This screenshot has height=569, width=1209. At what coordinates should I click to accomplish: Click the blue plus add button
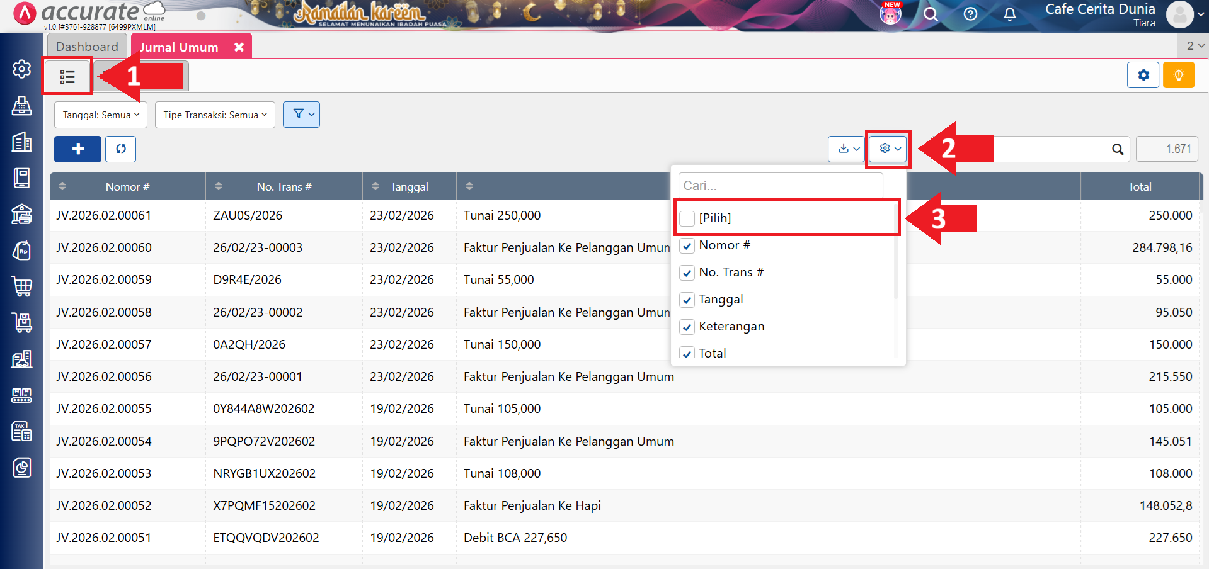77,149
